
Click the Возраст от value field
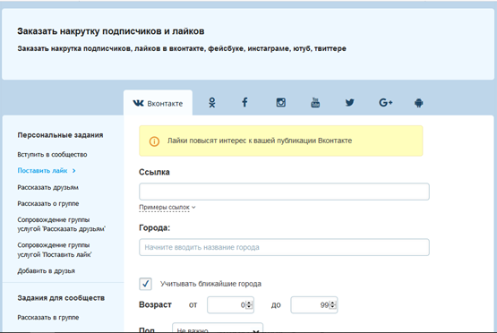[230, 304]
